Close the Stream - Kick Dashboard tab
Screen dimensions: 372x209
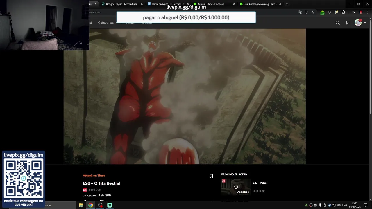(234, 4)
